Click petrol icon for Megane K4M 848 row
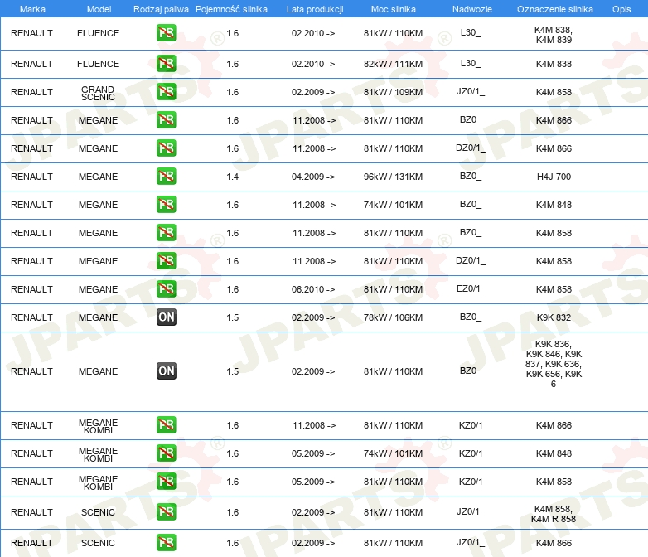This screenshot has width=648, height=557. [166, 204]
